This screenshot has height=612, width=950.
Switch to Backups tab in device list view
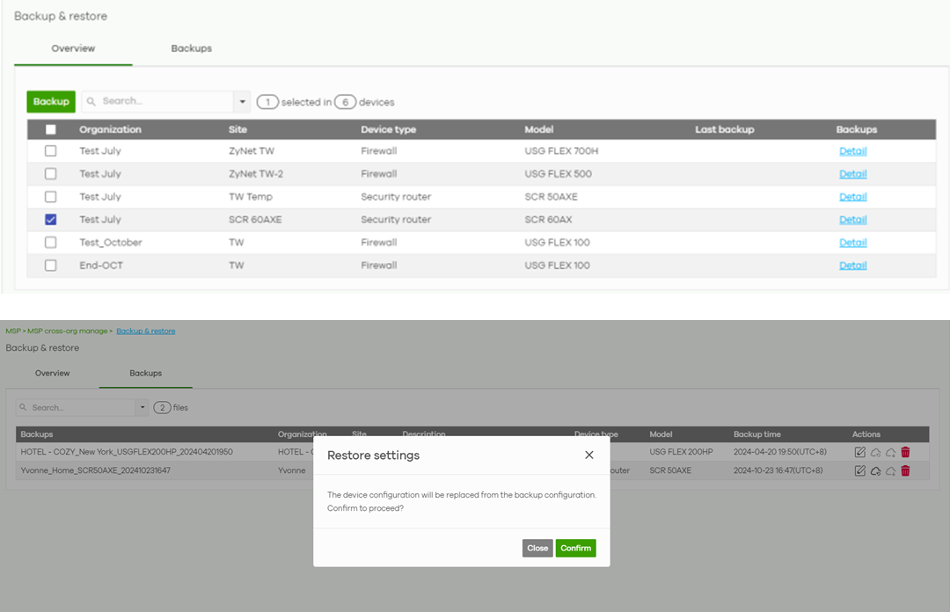pos(192,48)
